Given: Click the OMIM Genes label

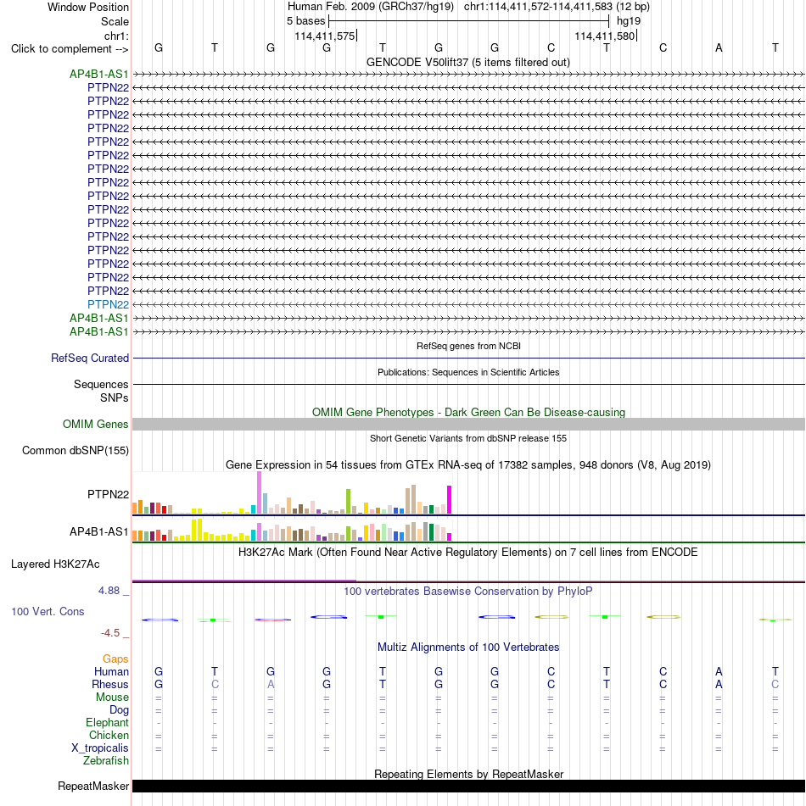Looking at the screenshot, I should (x=95, y=424).
